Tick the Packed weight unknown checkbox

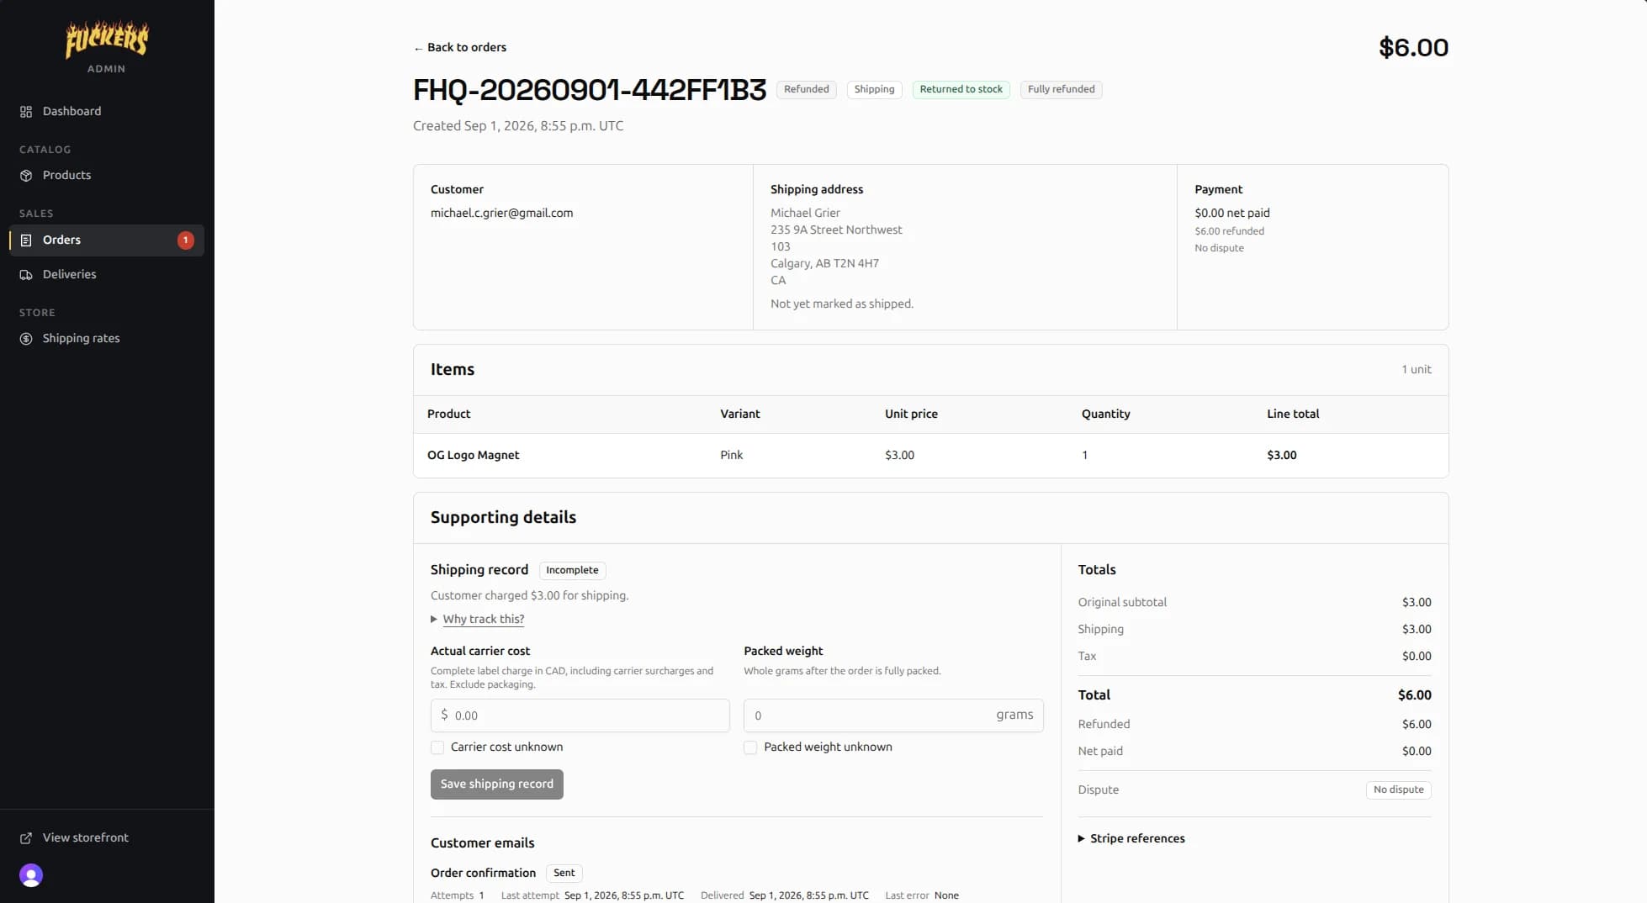pos(750,747)
